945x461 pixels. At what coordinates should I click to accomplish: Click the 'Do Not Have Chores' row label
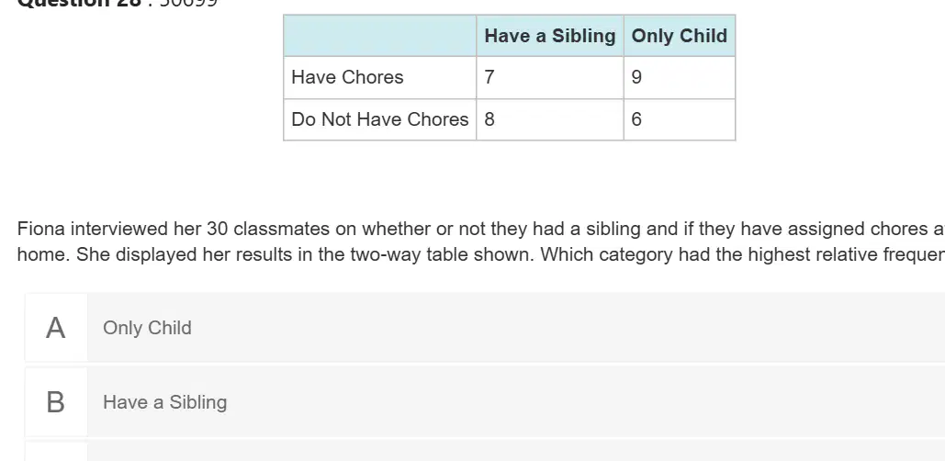click(379, 119)
